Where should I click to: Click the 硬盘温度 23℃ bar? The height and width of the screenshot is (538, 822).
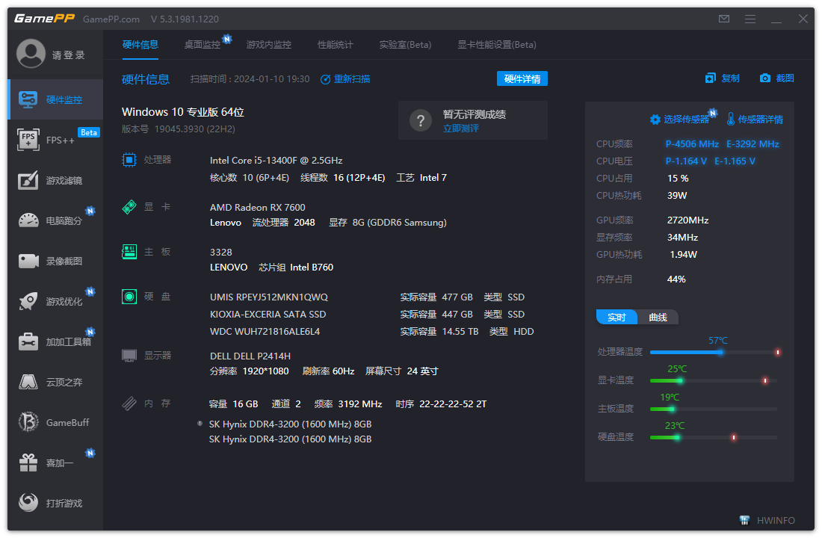(714, 437)
